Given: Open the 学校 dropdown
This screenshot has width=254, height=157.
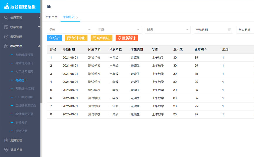Looking at the screenshot, I should click(x=70, y=30).
